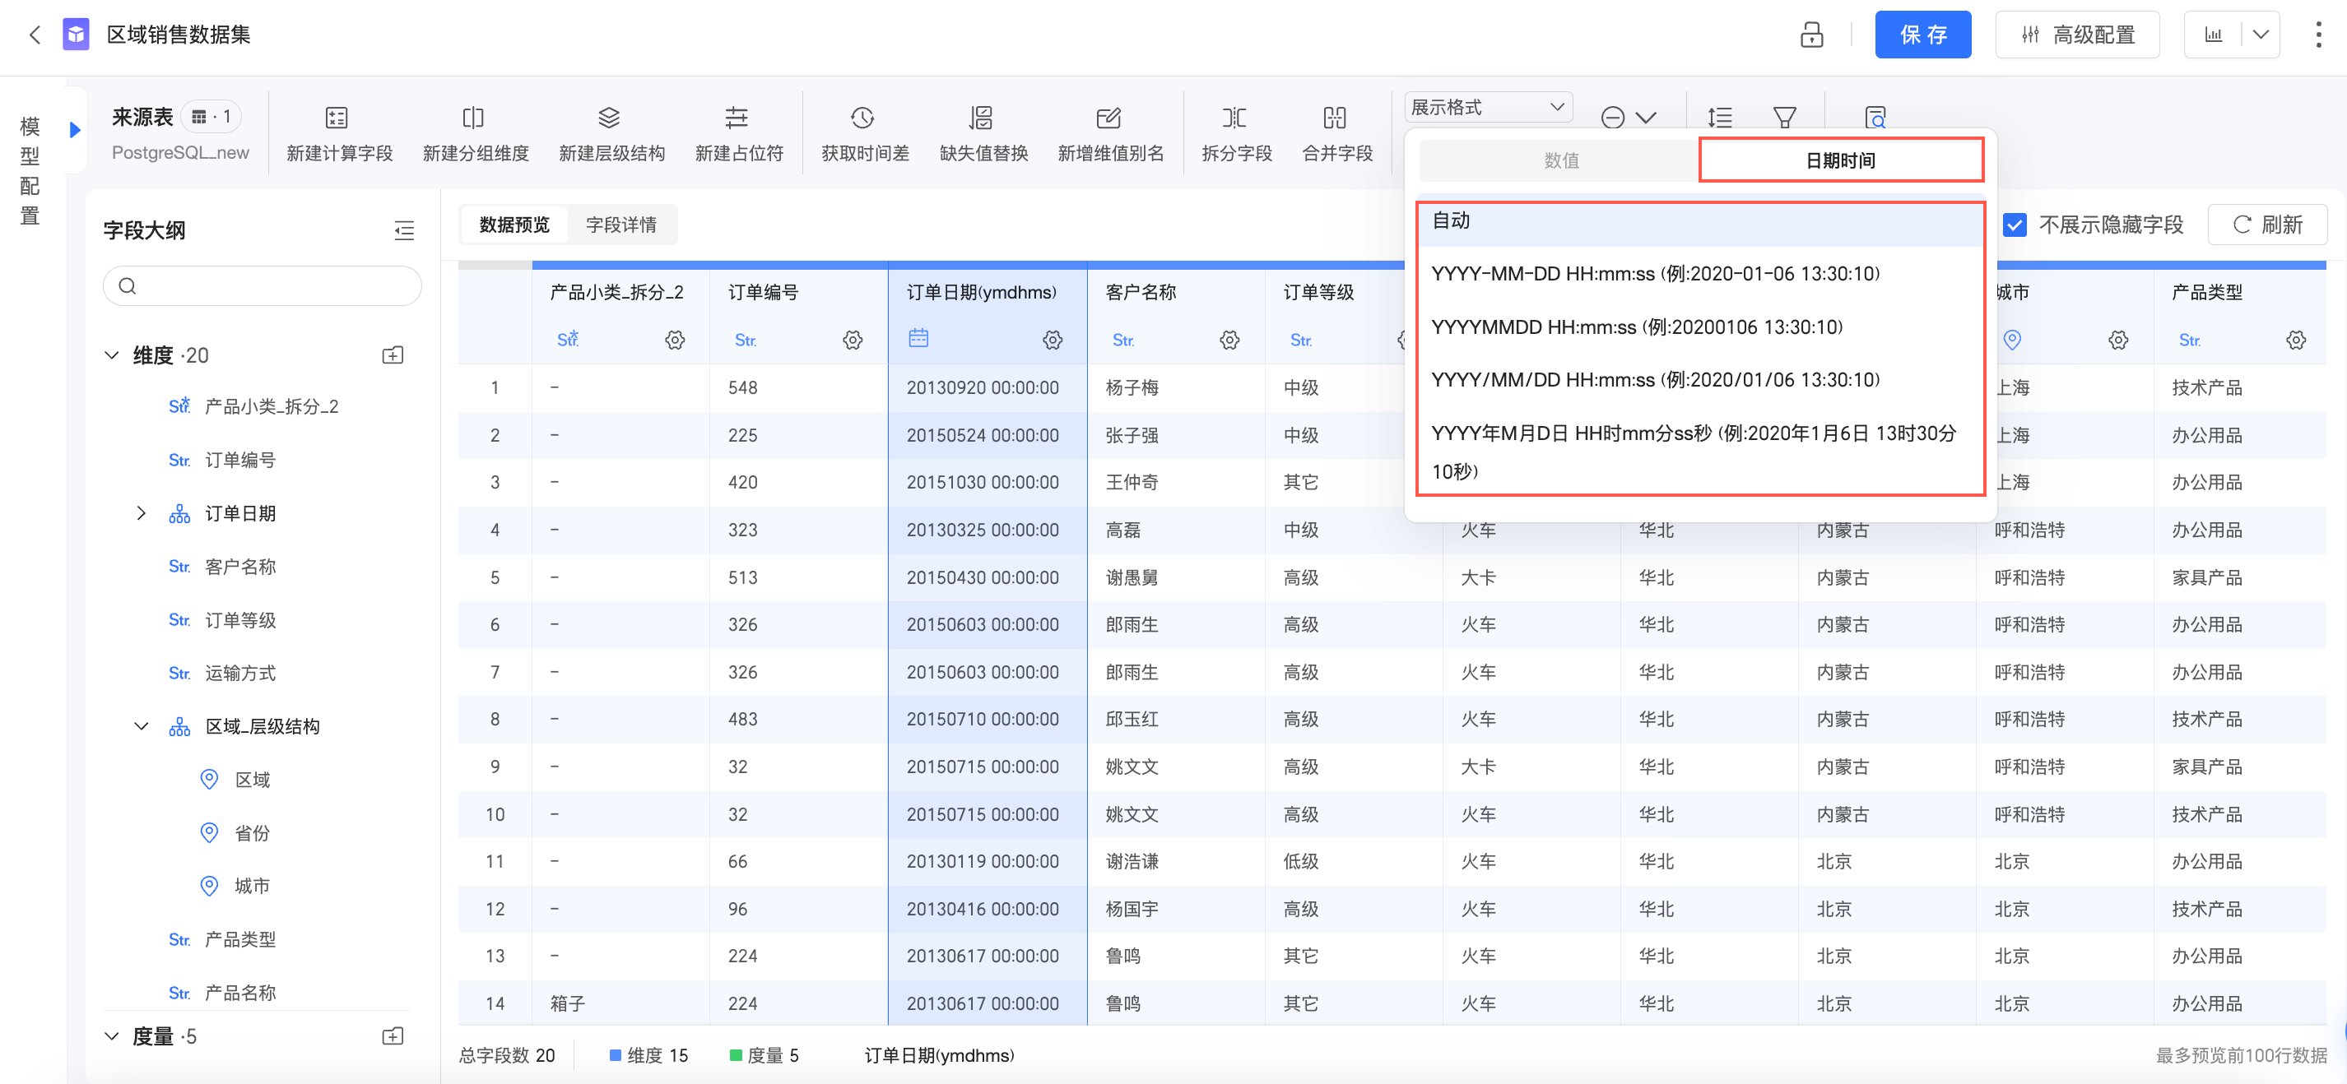The image size is (2347, 1084).
Task: Click the 新建计算字段 icon
Action: (337, 118)
